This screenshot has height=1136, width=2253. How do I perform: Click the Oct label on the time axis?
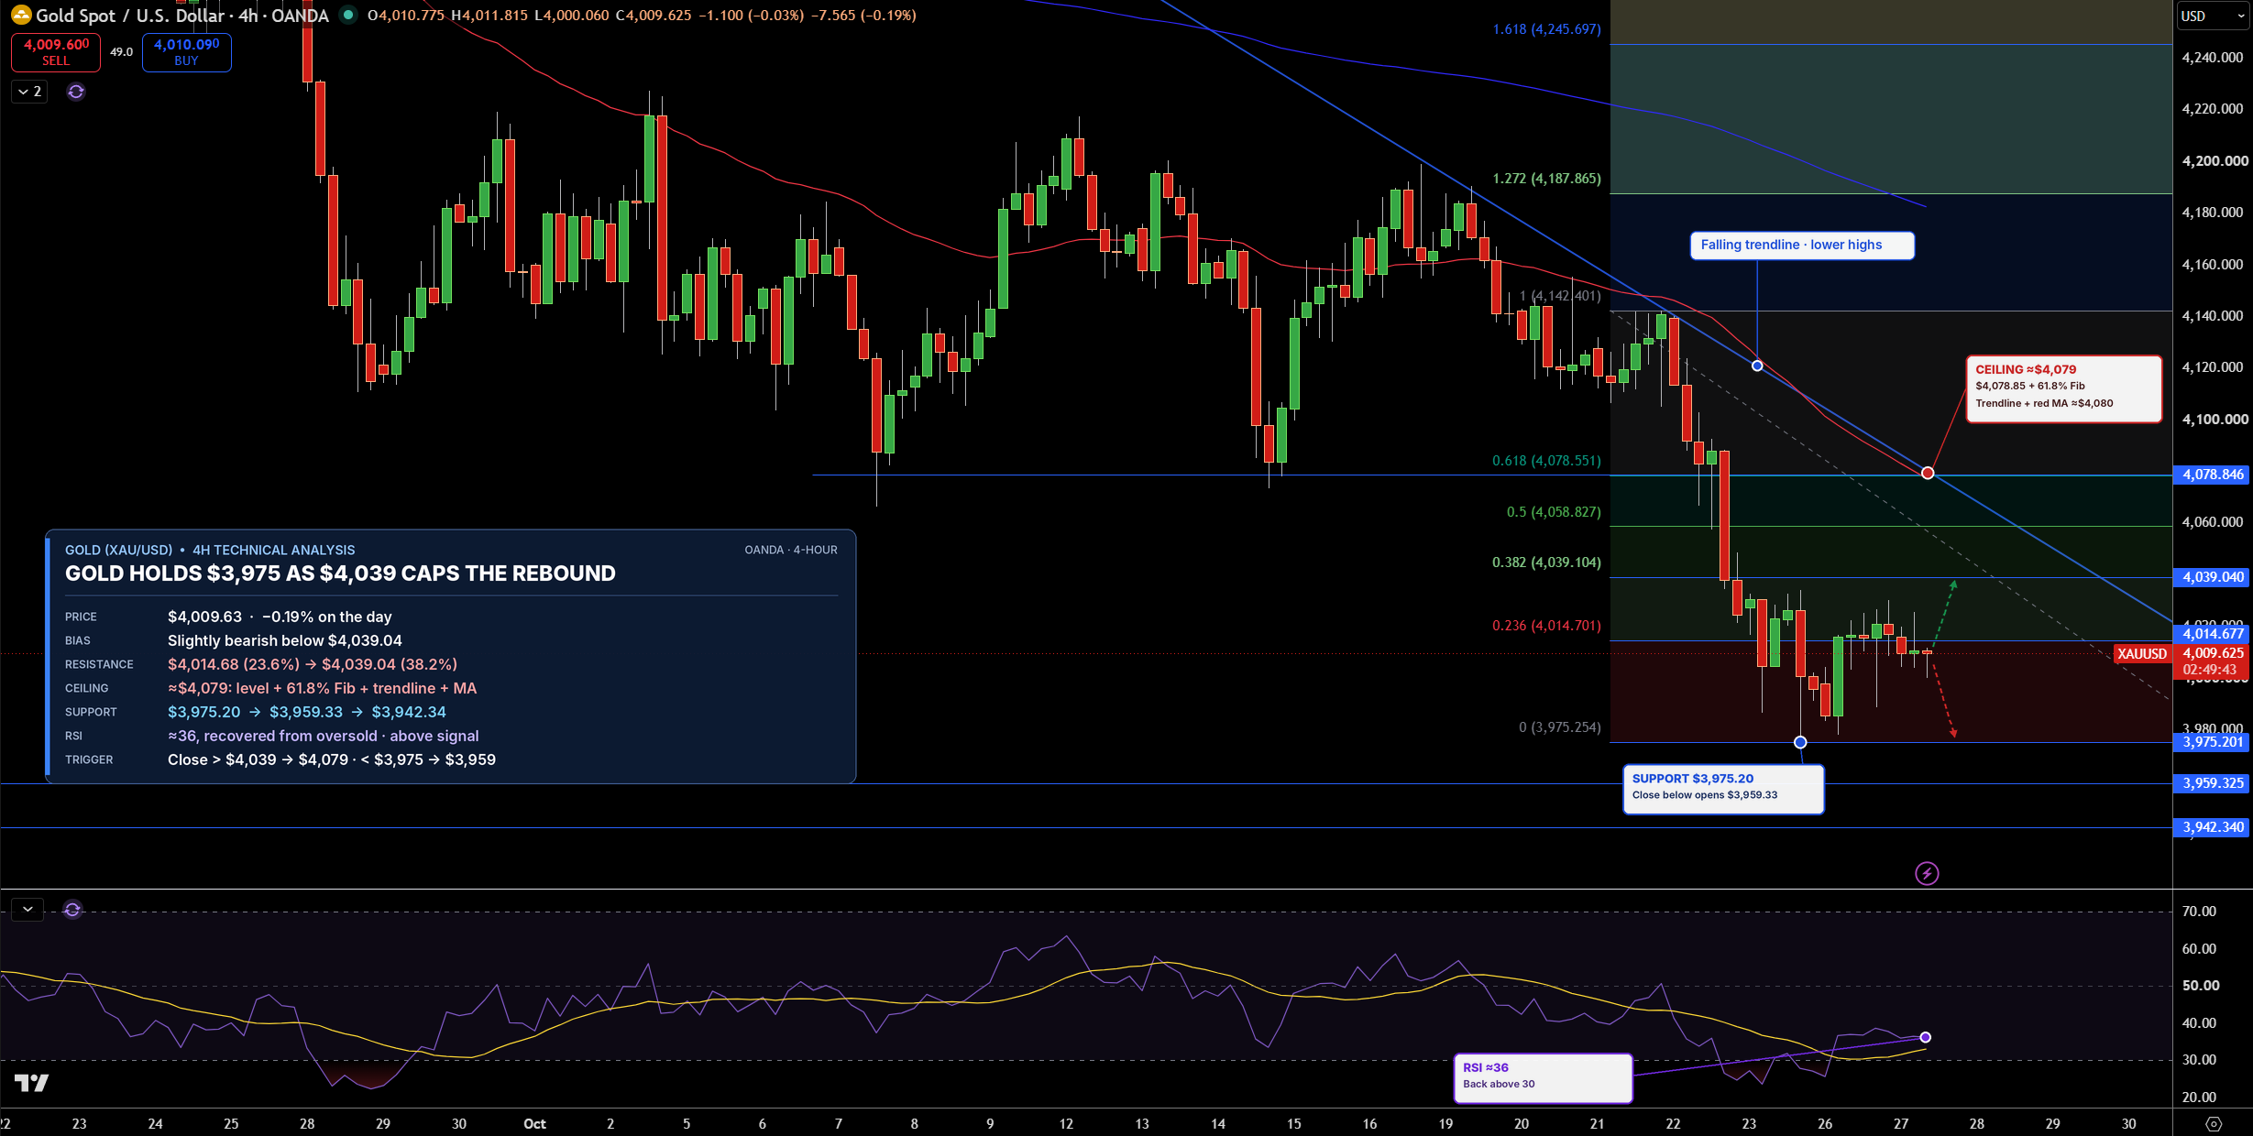coord(534,1124)
